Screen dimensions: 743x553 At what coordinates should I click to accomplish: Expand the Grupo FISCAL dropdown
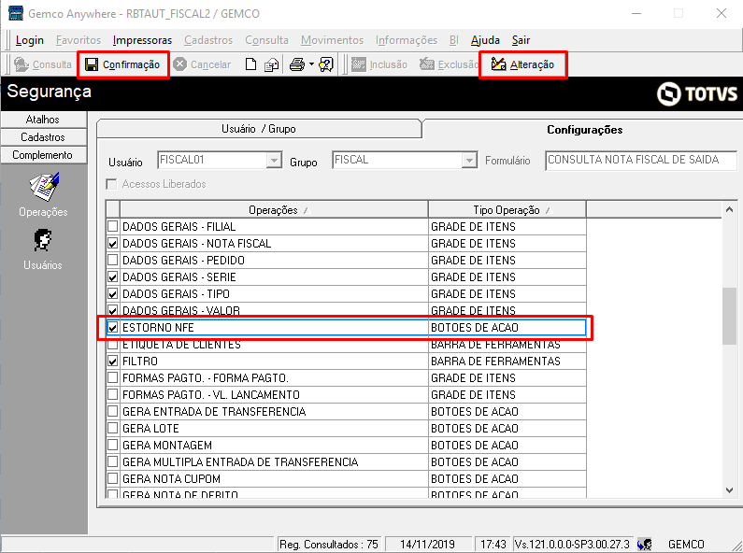468,160
